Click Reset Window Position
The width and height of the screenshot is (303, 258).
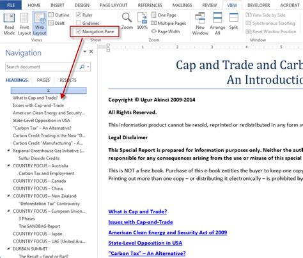270,31
